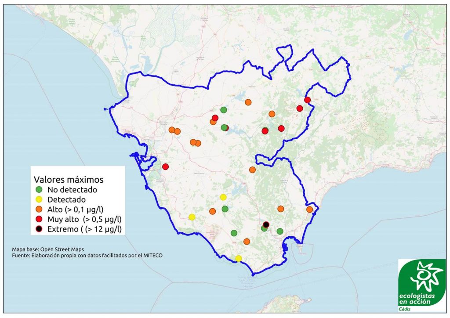Select the southernmost yellow marker on the coast
The height and width of the screenshot is (318, 450).
click(x=238, y=258)
